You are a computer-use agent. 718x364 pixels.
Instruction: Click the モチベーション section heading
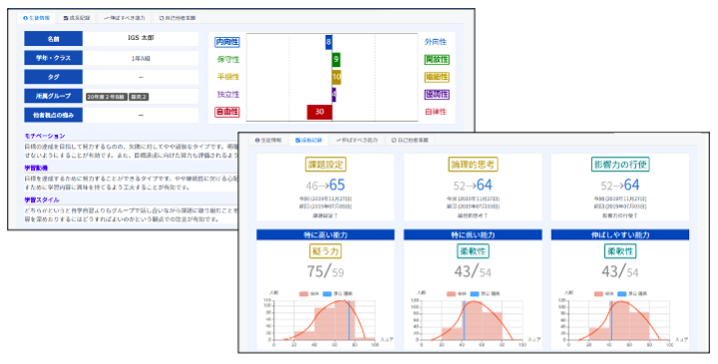click(x=45, y=136)
